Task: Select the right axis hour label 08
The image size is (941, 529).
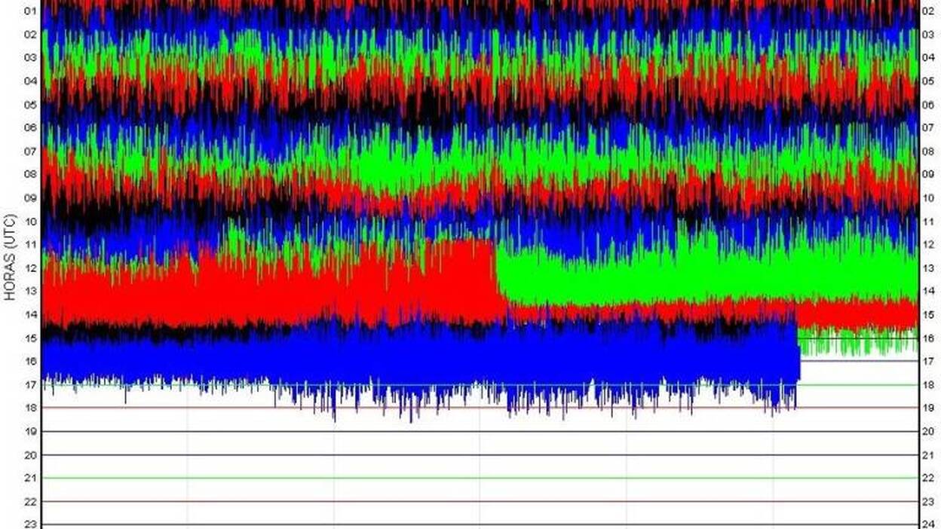Action: [928, 151]
